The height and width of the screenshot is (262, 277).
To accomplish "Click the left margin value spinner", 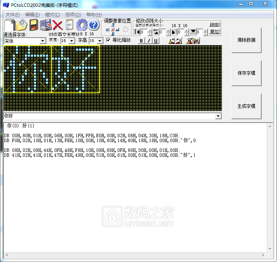I will click(150, 32).
